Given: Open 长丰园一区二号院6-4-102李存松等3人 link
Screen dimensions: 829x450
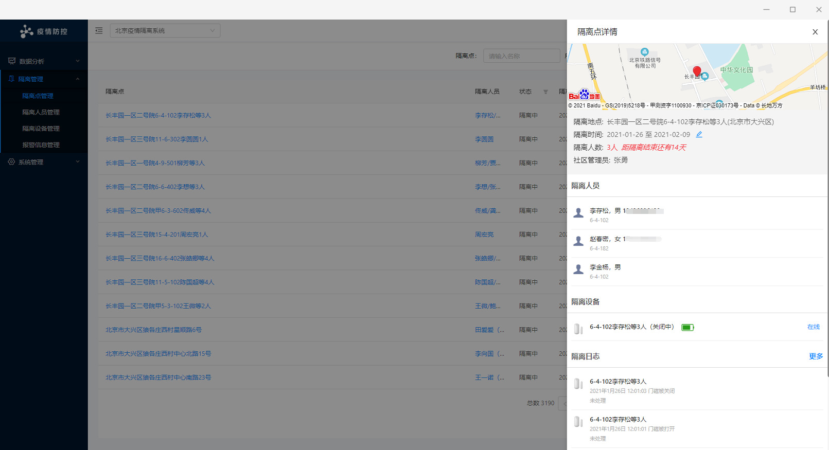Looking at the screenshot, I should pos(158,116).
